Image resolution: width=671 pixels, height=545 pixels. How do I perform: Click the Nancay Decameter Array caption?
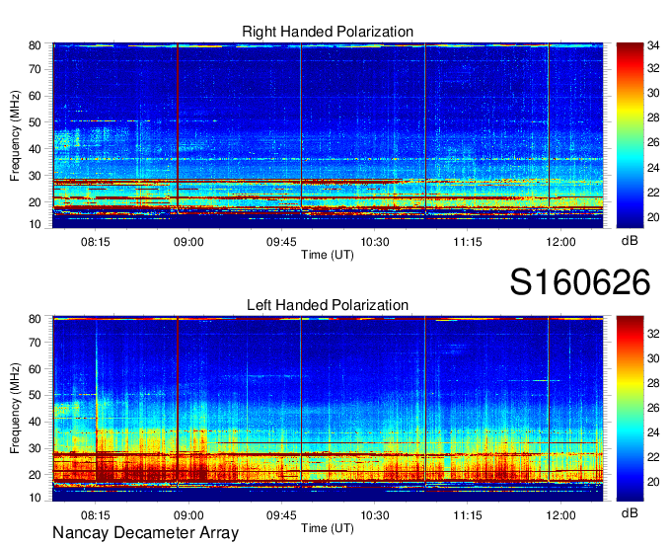coord(145,533)
